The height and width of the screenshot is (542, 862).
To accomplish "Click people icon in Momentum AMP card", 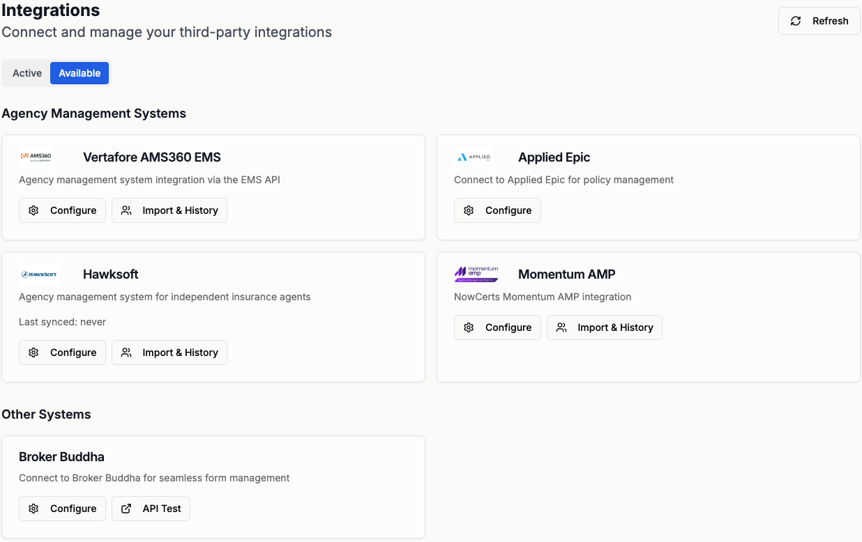I will 561,327.
